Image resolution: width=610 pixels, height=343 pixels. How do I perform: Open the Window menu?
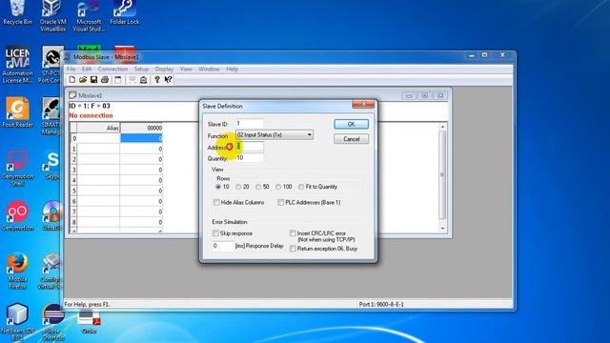click(209, 70)
